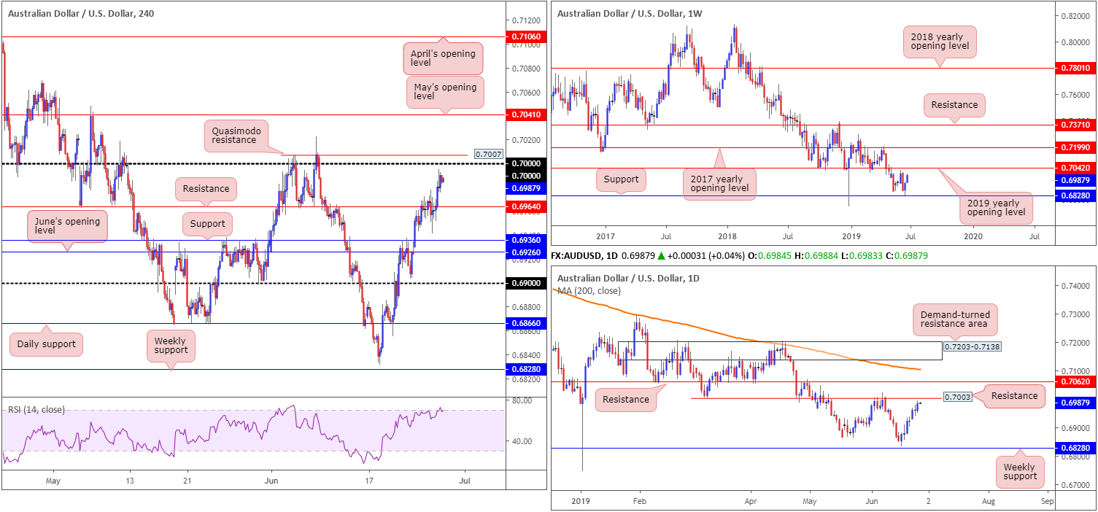Select 2018 on the 1W time axis
Image resolution: width=1098 pixels, height=512 pixels.
click(727, 237)
